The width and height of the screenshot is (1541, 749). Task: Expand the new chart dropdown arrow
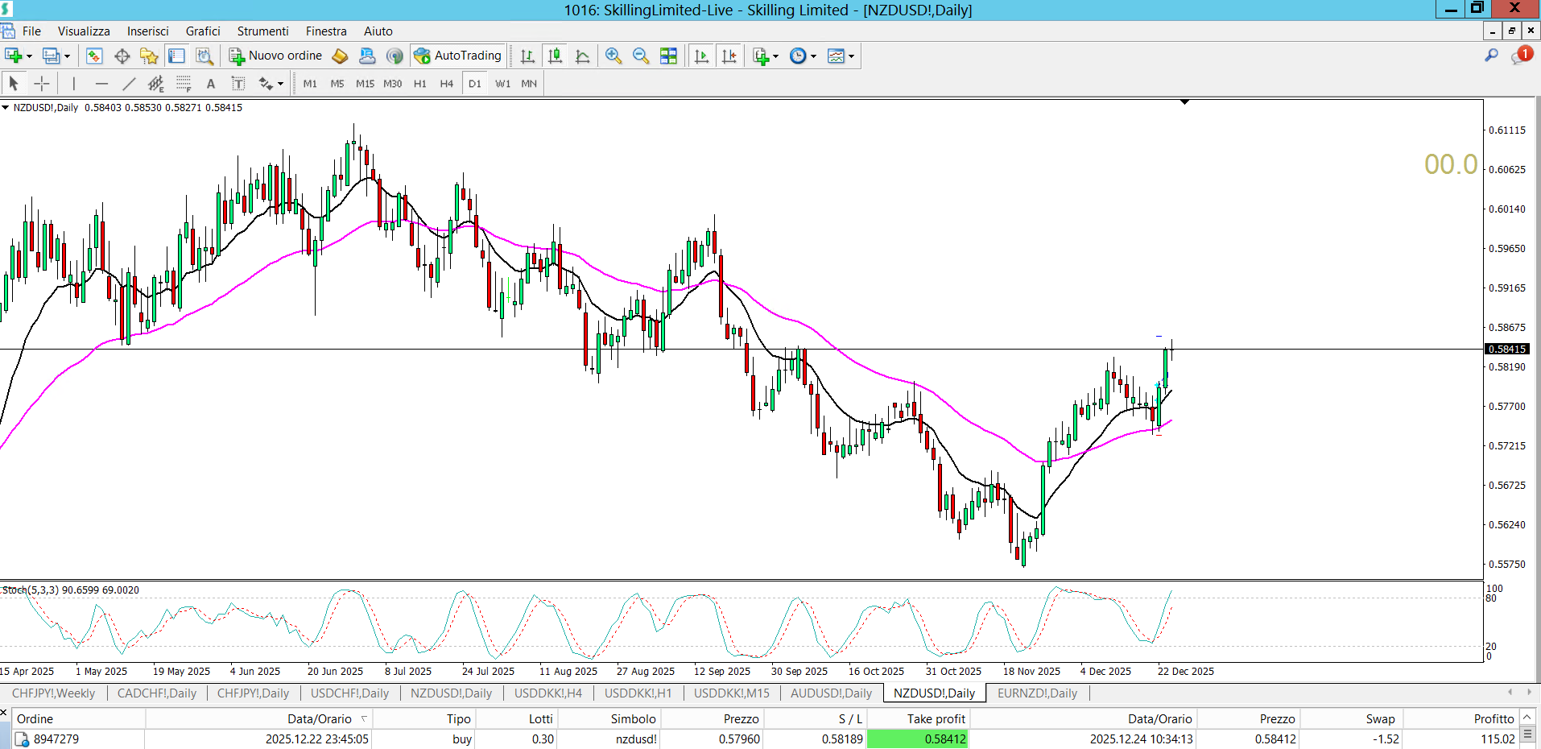click(29, 56)
